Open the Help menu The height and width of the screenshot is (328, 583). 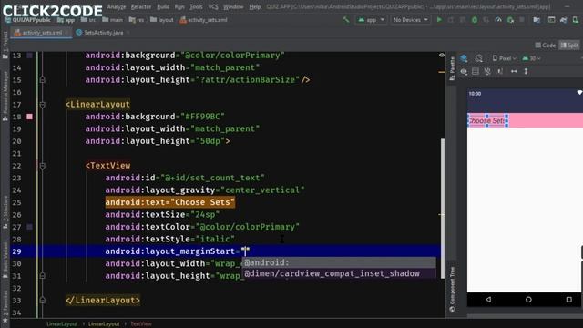point(255,6)
